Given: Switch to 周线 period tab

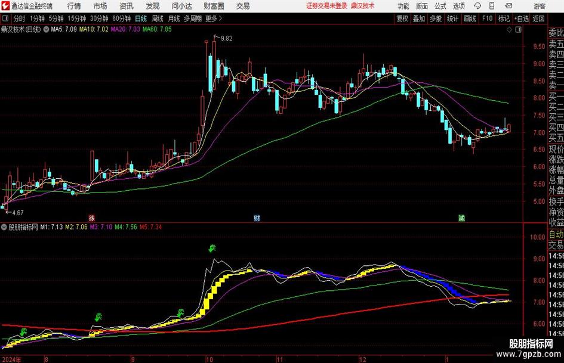Looking at the screenshot, I should pyautogui.click(x=158, y=18).
